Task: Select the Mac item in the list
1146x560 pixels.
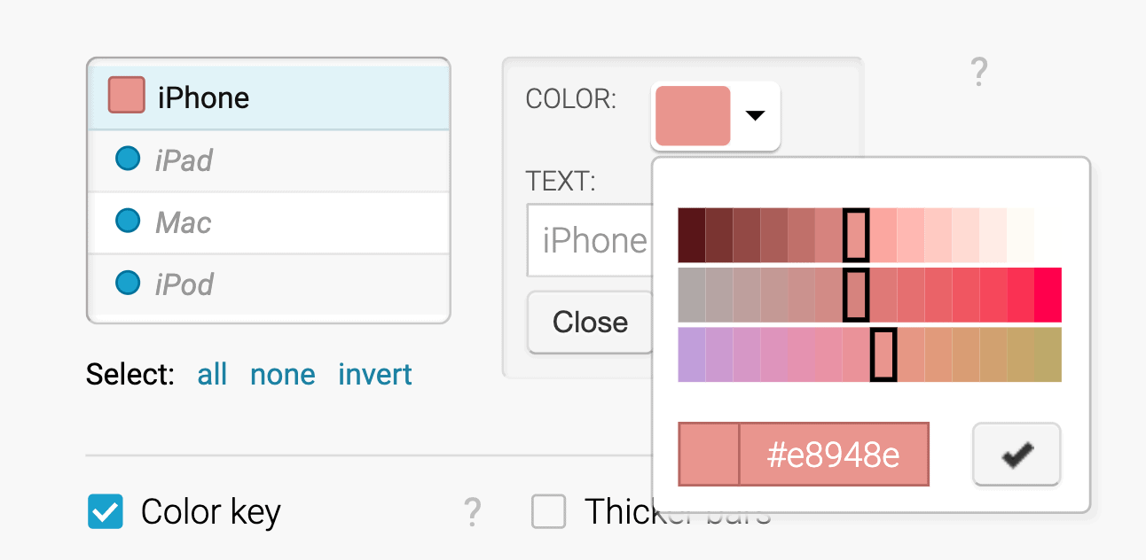Action: pos(268,222)
